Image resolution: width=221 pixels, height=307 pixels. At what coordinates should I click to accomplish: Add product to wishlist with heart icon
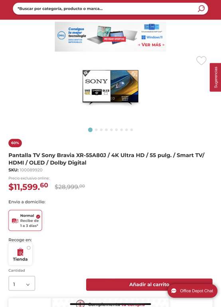[201, 60]
